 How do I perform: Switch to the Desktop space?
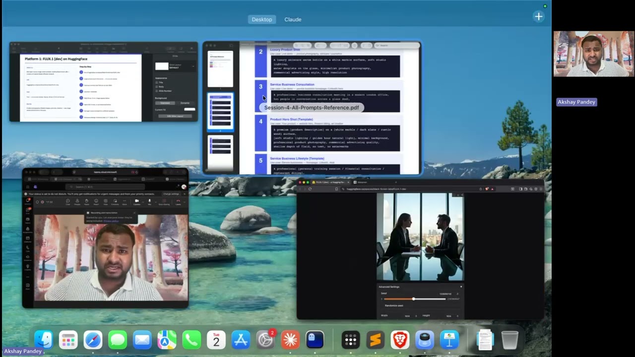pos(262,19)
